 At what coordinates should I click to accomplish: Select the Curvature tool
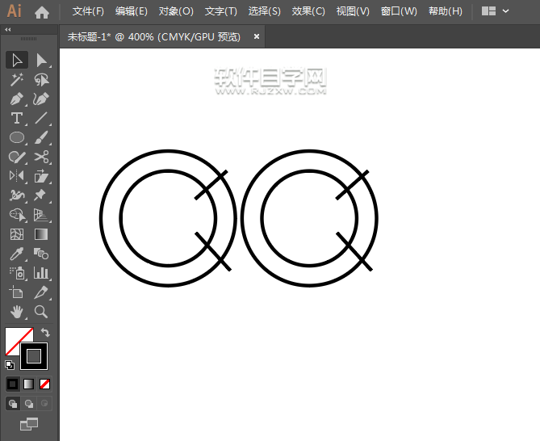point(41,99)
